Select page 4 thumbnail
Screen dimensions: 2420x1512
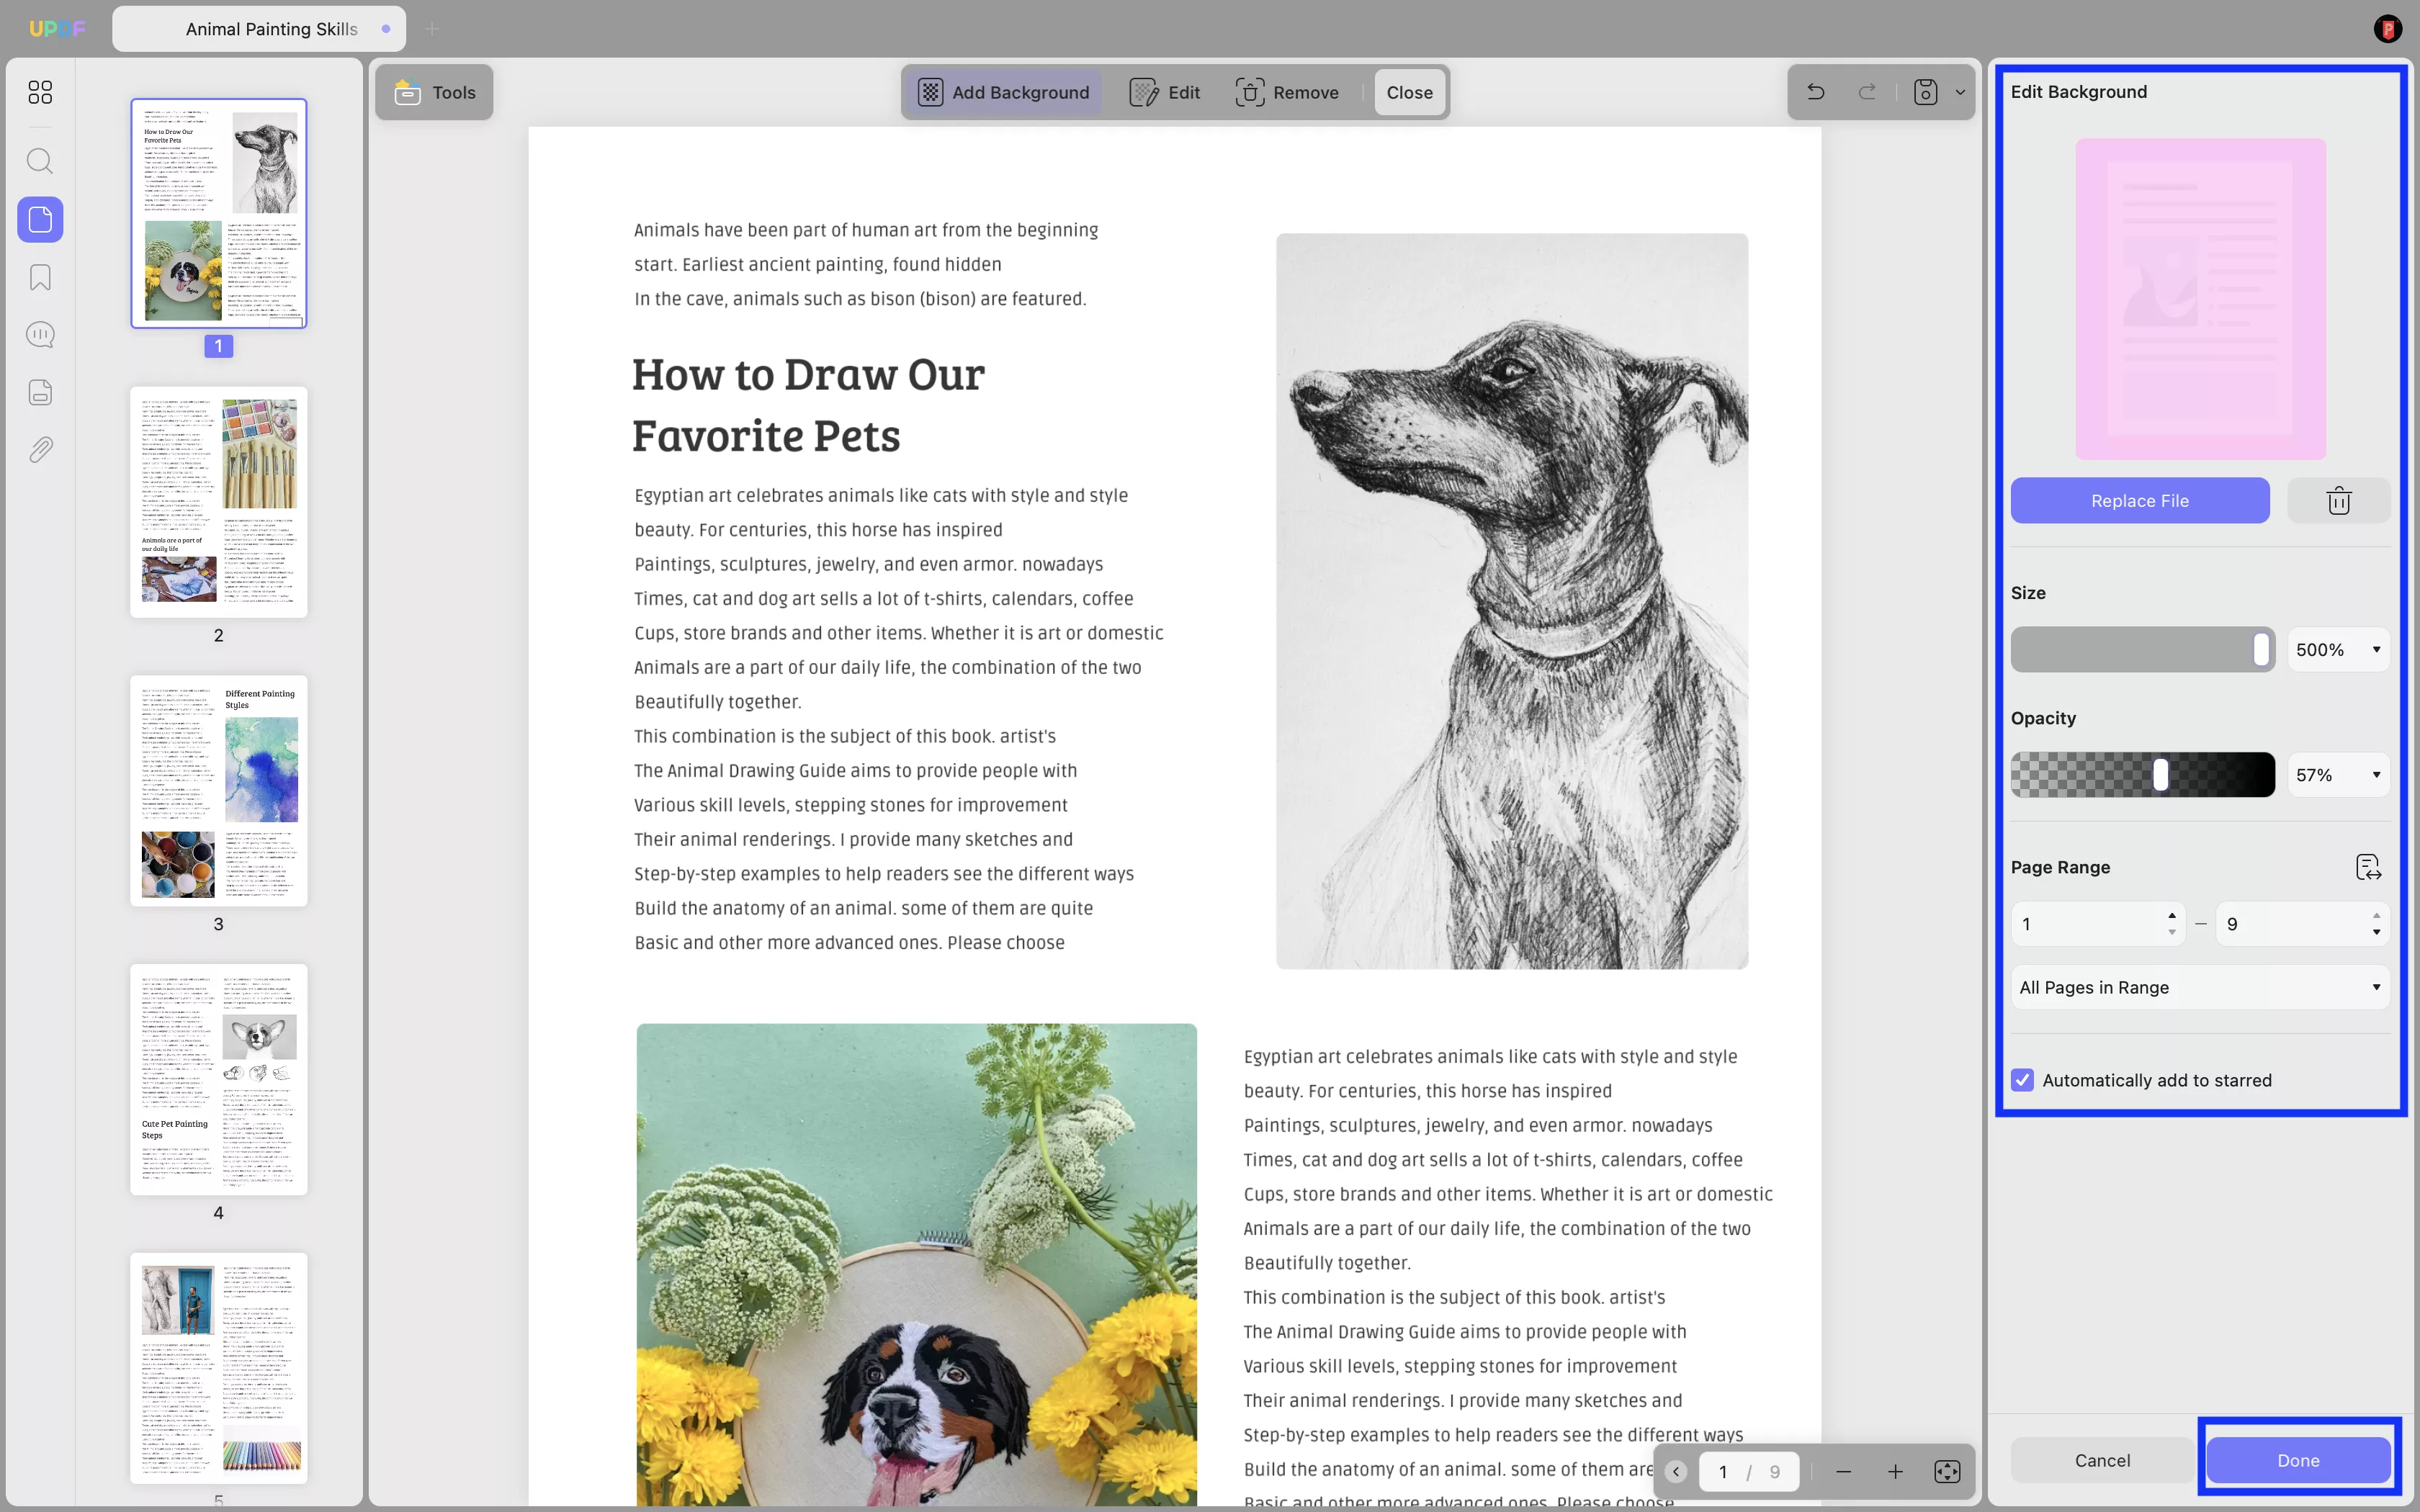pos(219,1080)
